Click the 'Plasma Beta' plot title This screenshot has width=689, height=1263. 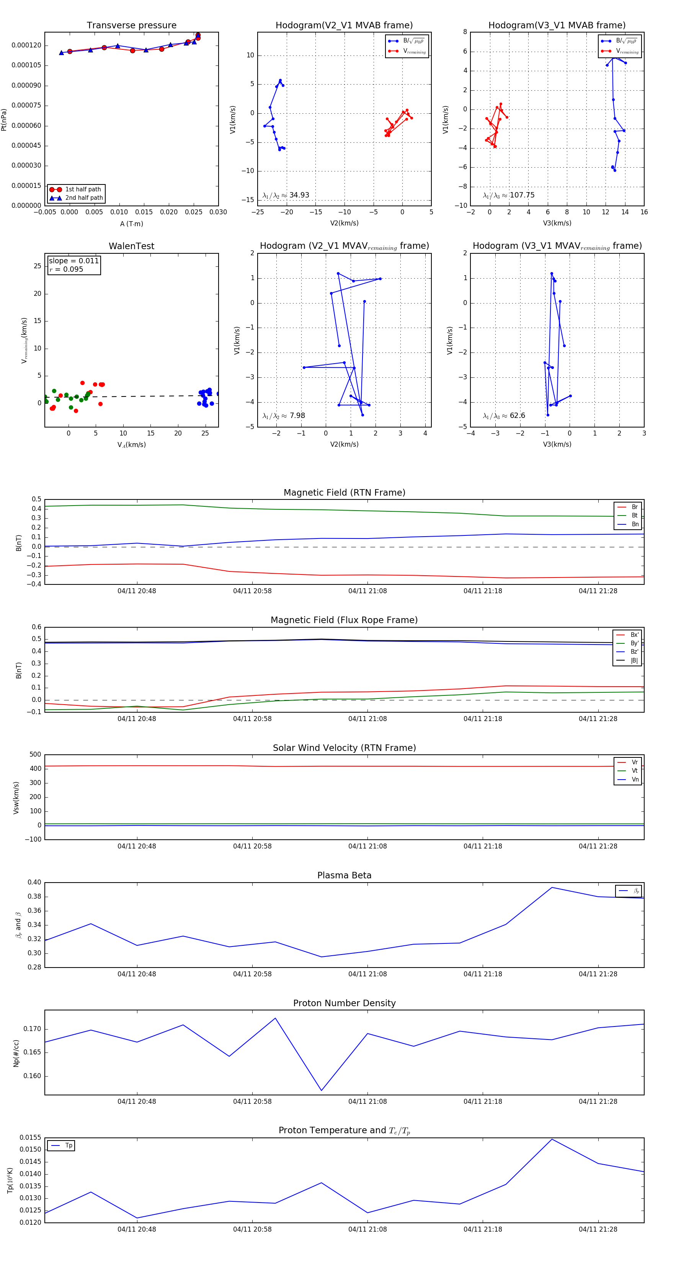[x=344, y=875]
